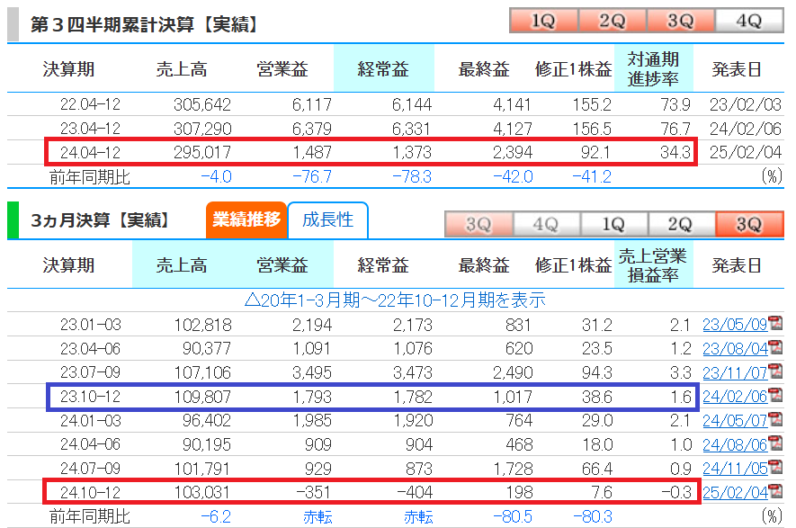The height and width of the screenshot is (528, 796).
Task: Open PDF icon next to 24/08/06
Action: 775,443
